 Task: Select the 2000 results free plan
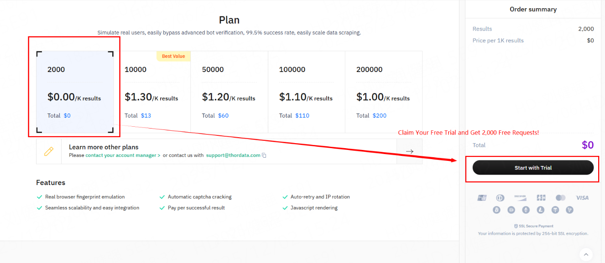(x=75, y=92)
